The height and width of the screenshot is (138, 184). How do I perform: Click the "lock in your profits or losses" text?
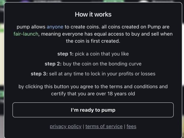pyautogui.click(x=128, y=73)
